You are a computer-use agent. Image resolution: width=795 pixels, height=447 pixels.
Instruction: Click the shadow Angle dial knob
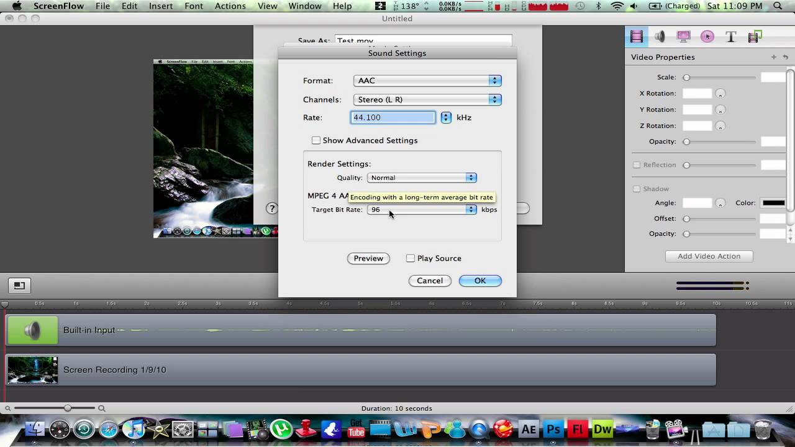[720, 203]
